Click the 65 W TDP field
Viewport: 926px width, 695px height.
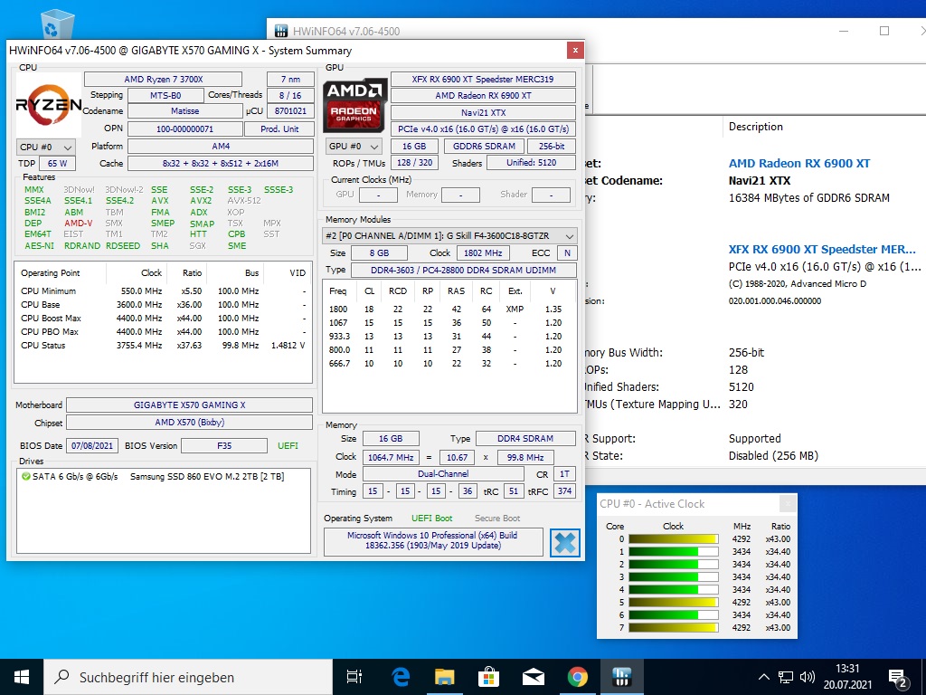57,164
